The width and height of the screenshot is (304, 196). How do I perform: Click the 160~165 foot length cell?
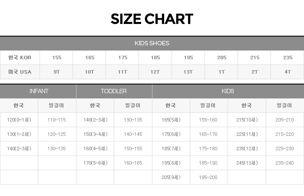click(133, 163)
